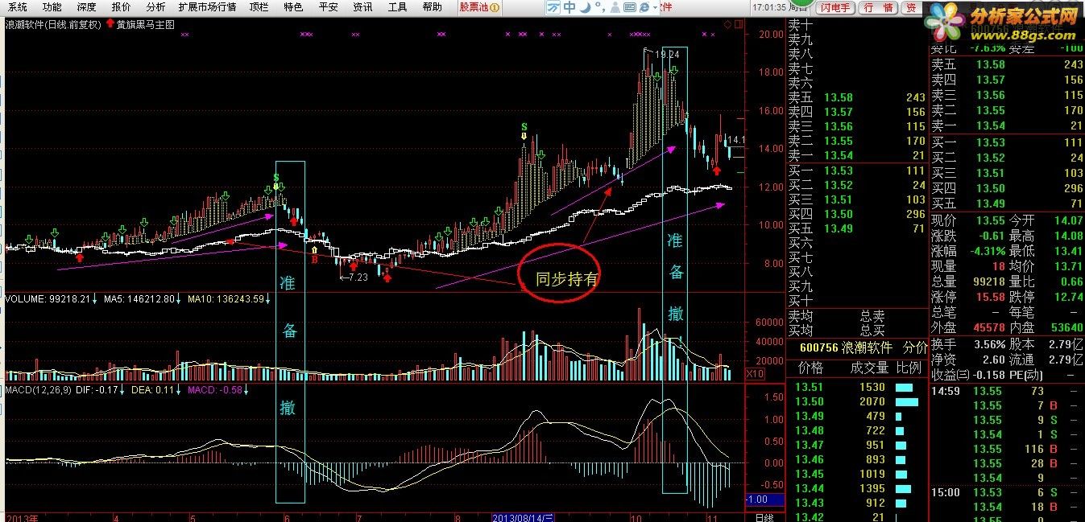Click the MA10: 136243.59 label
This screenshot has height=522, width=1085.
click(225, 299)
